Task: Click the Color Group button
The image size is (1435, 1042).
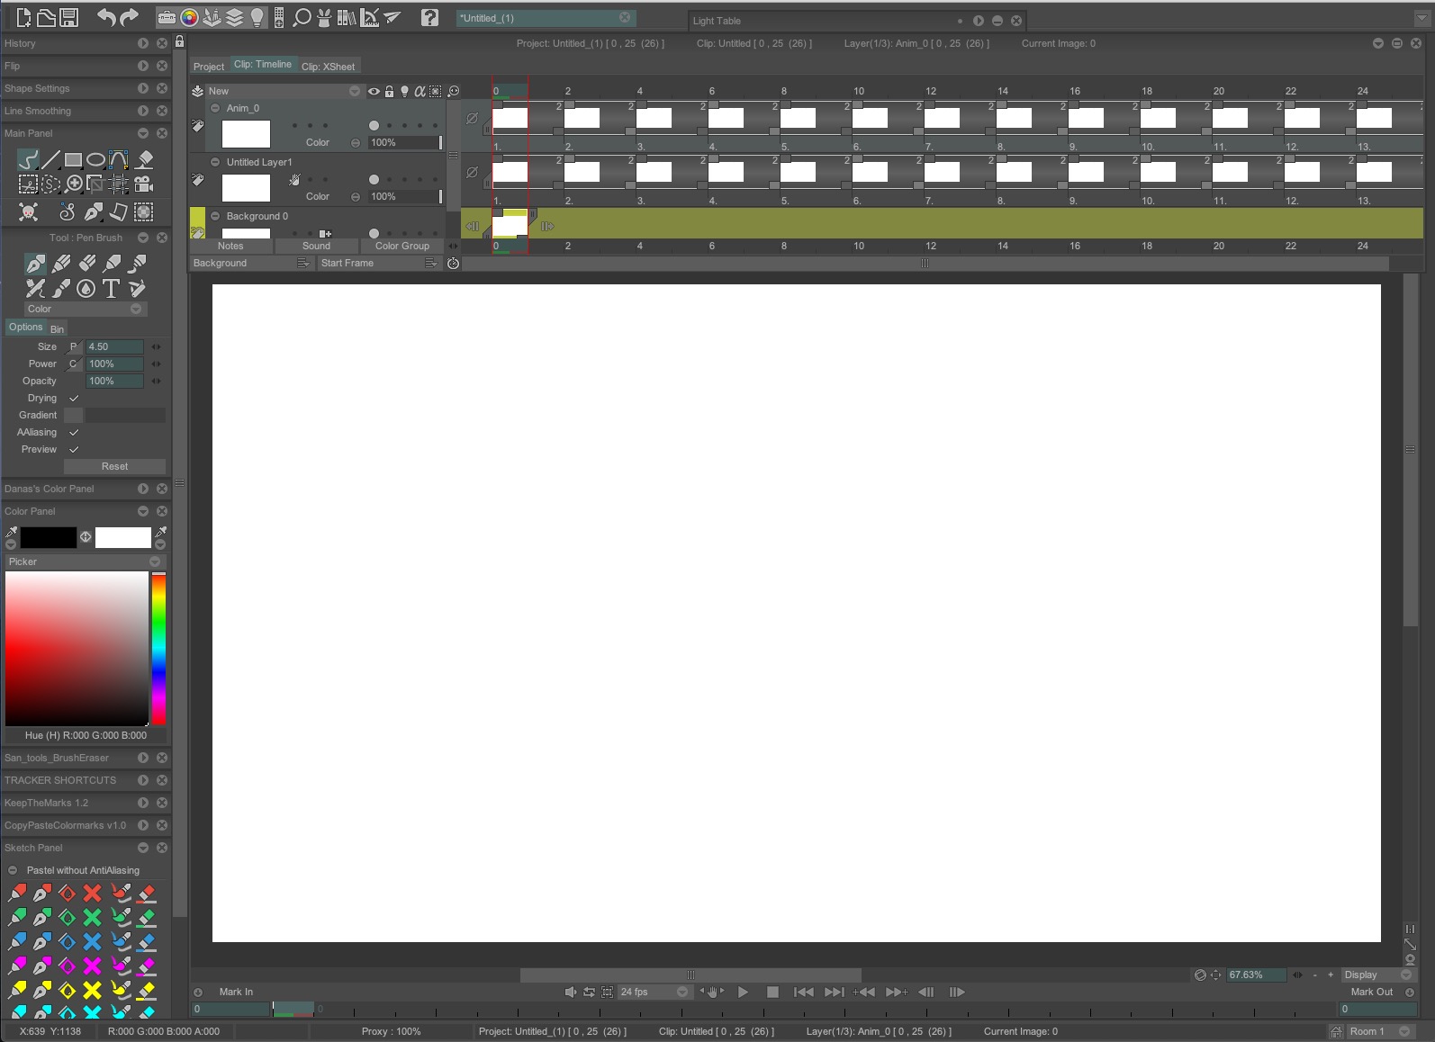Action: (402, 246)
